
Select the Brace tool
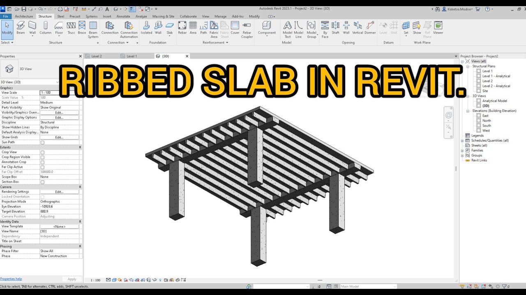(82, 27)
